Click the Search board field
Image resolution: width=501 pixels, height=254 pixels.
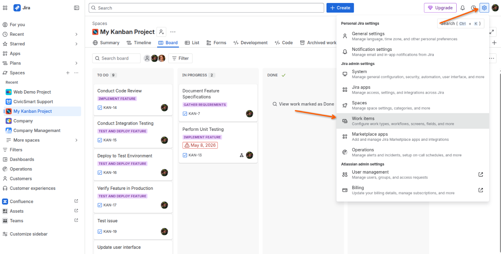tap(116, 58)
